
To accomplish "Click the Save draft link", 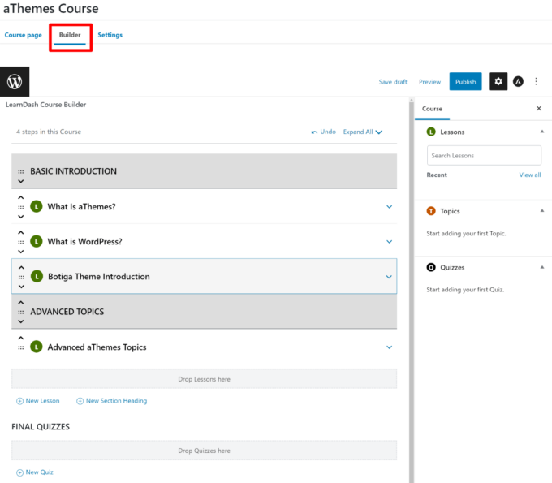I will click(393, 82).
